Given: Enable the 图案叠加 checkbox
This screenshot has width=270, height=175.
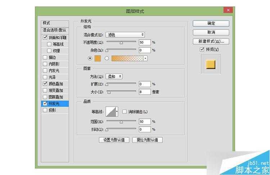Looking at the screenshot, I should point(45,97).
